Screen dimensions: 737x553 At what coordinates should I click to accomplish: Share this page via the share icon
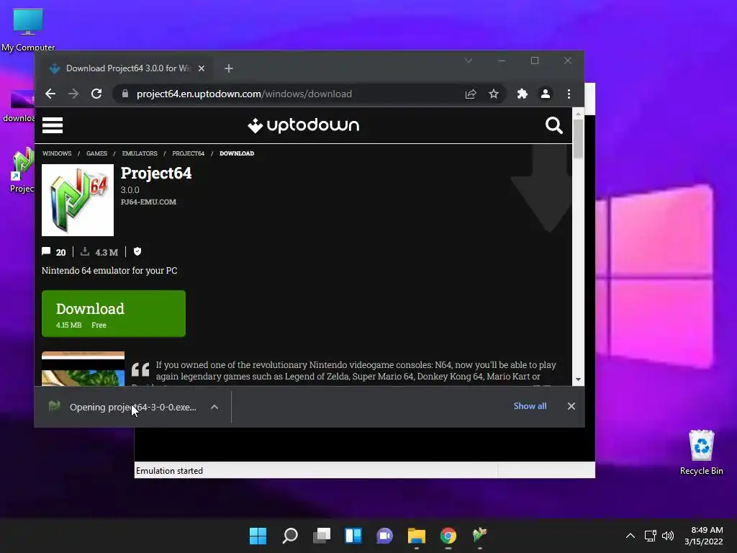point(471,94)
